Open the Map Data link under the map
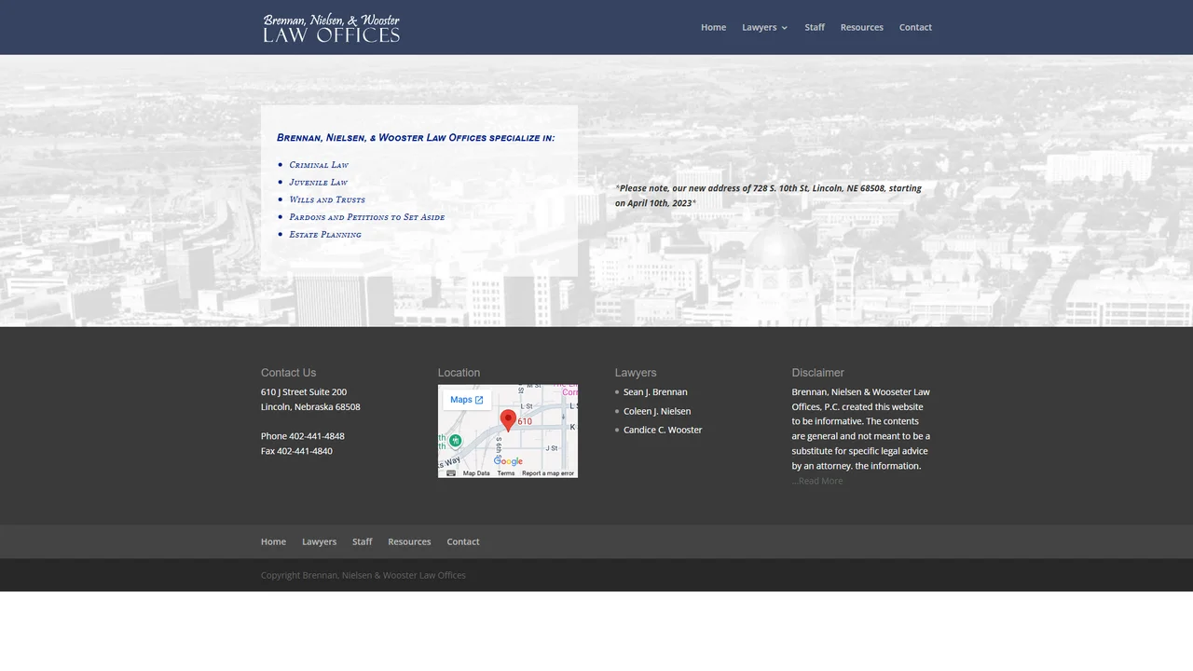The height and width of the screenshot is (671, 1193). 476,473
